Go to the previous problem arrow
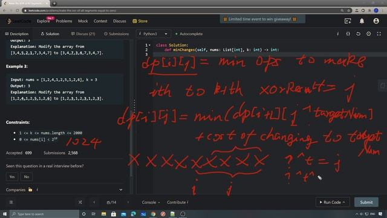 (94, 202)
